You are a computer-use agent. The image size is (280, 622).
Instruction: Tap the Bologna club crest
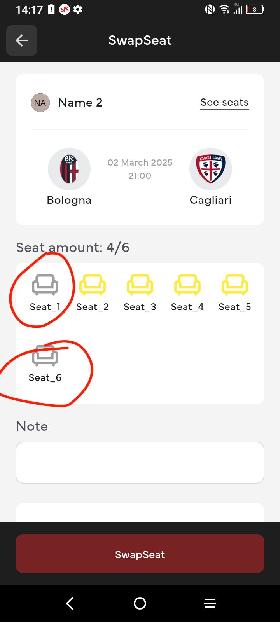(69, 169)
